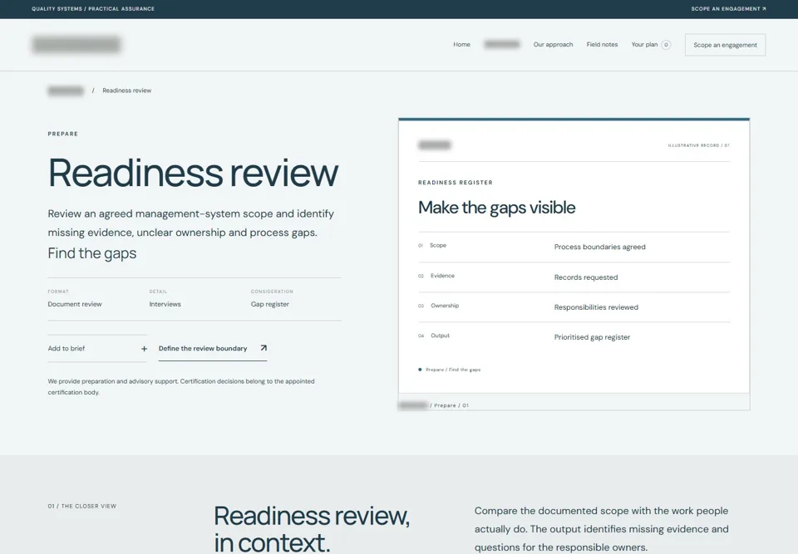Click the Process boundaries agreed text

point(599,247)
